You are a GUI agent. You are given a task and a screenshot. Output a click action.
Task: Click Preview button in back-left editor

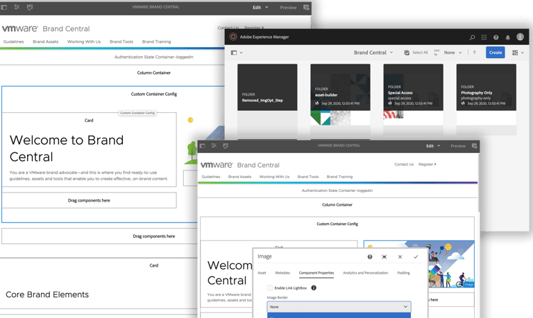[x=288, y=8]
